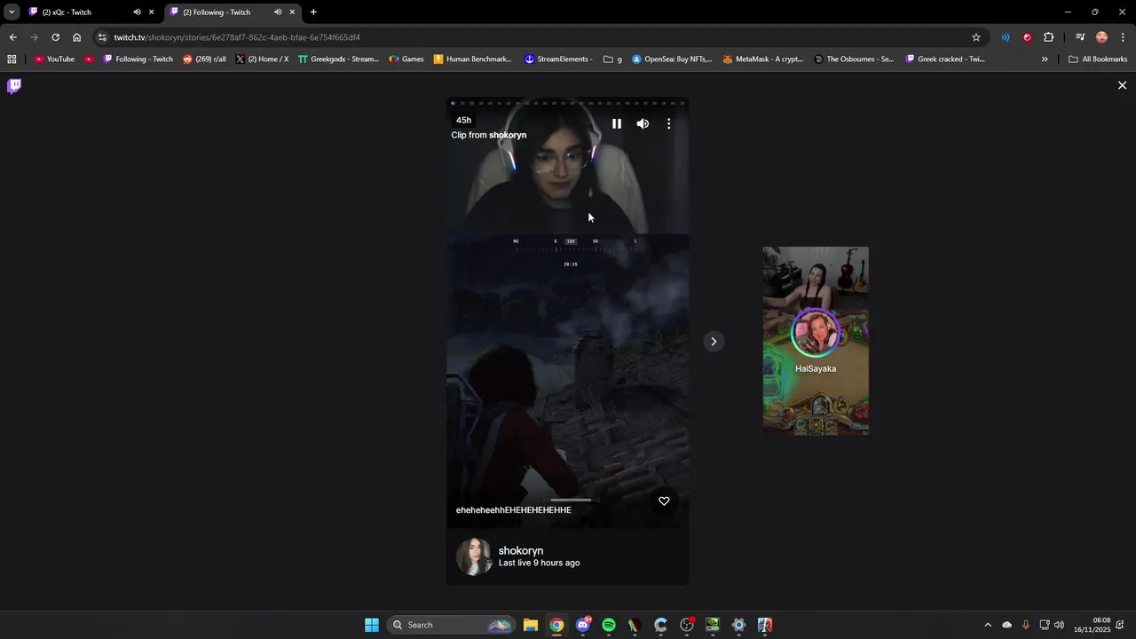Click the clip seek bar near bottom

click(x=571, y=500)
